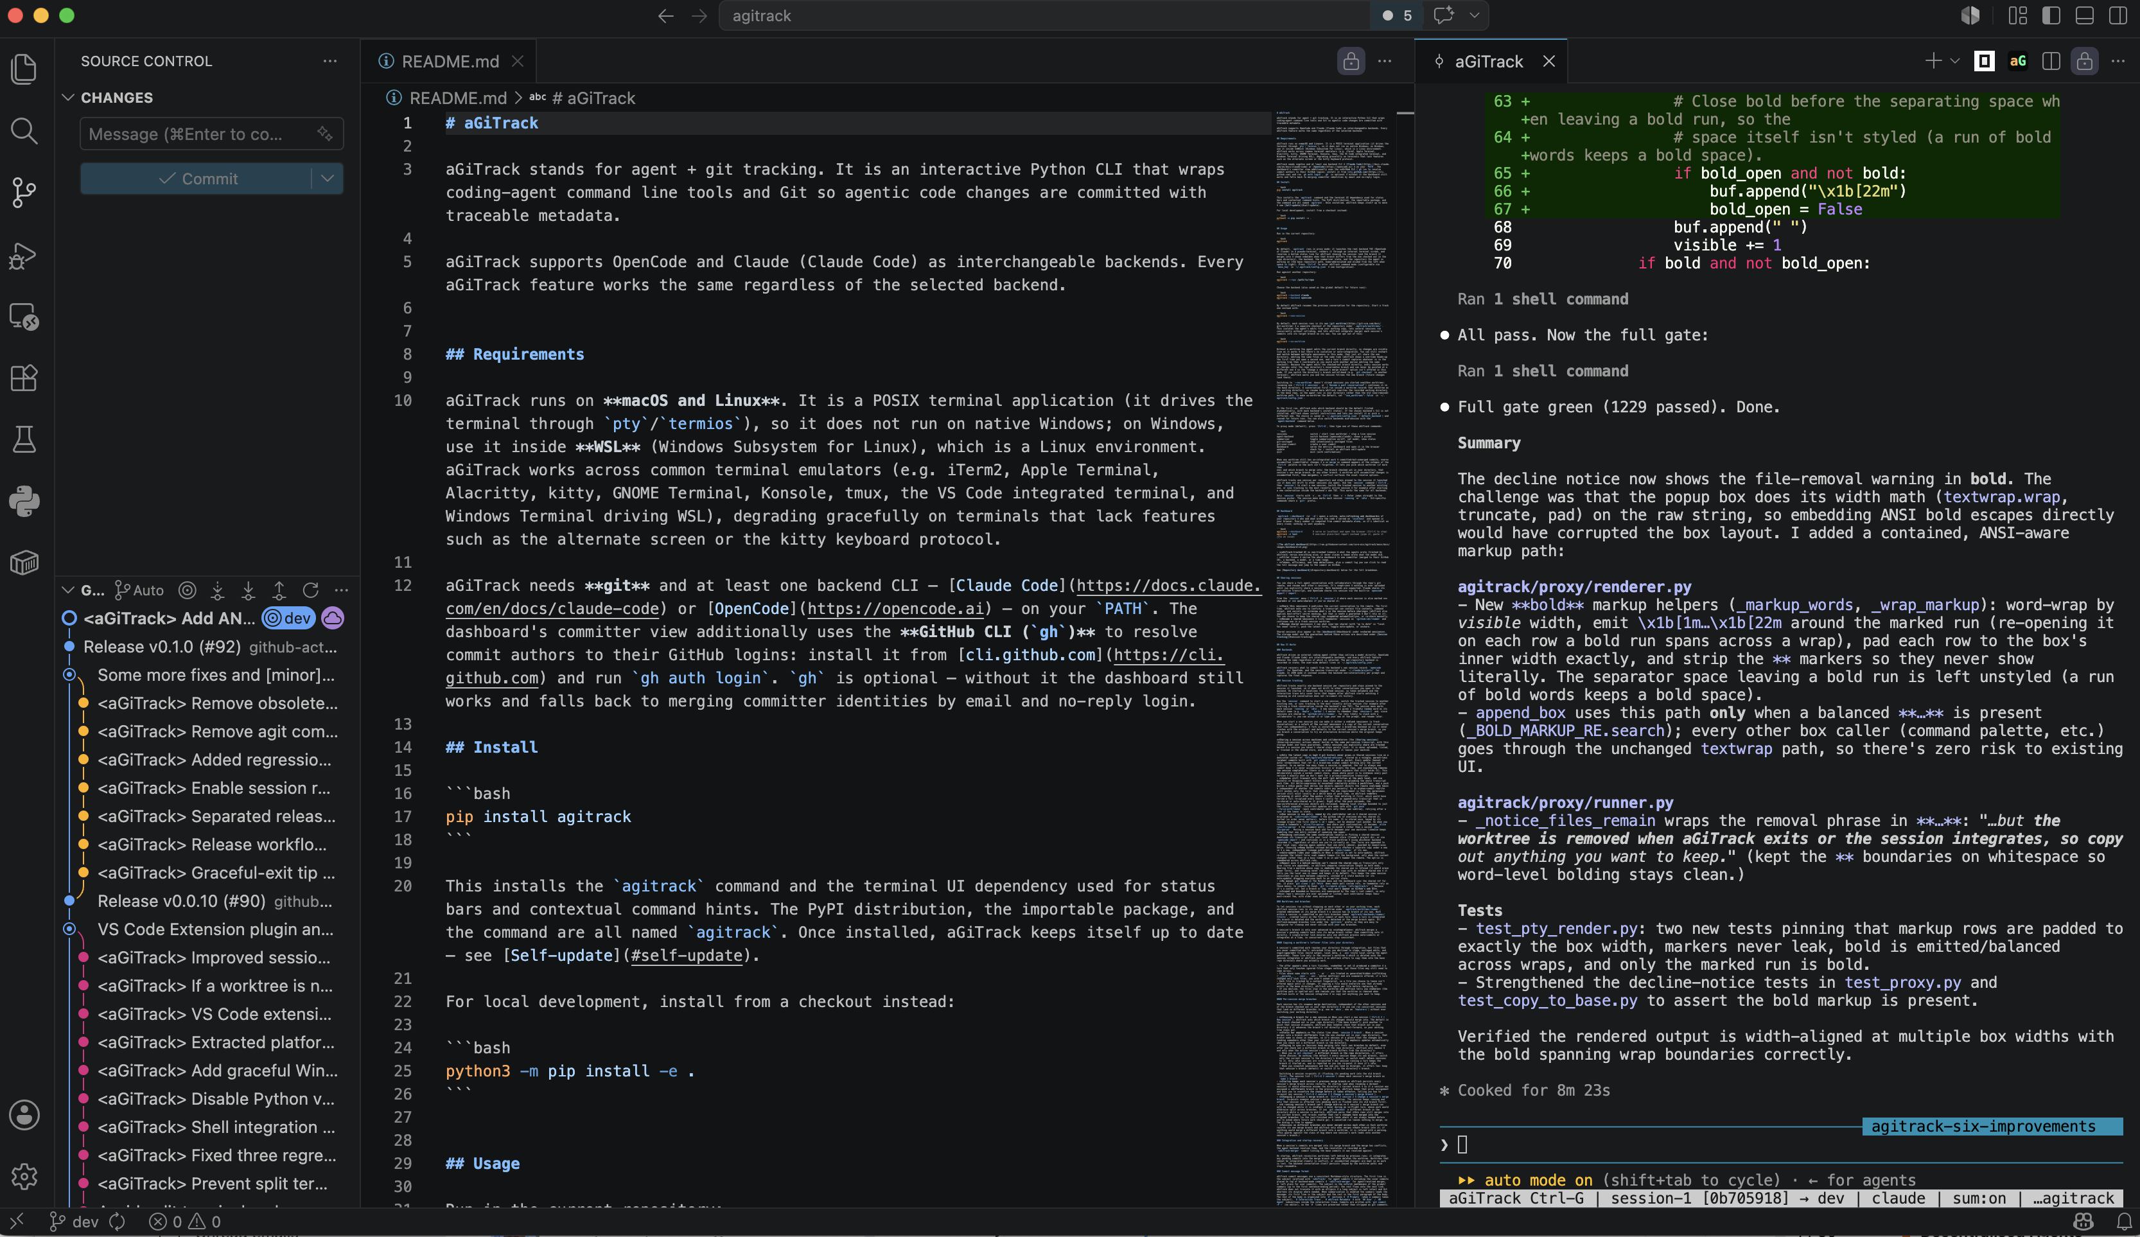
Task: Click the white square icon beside aG
Action: tap(1985, 61)
